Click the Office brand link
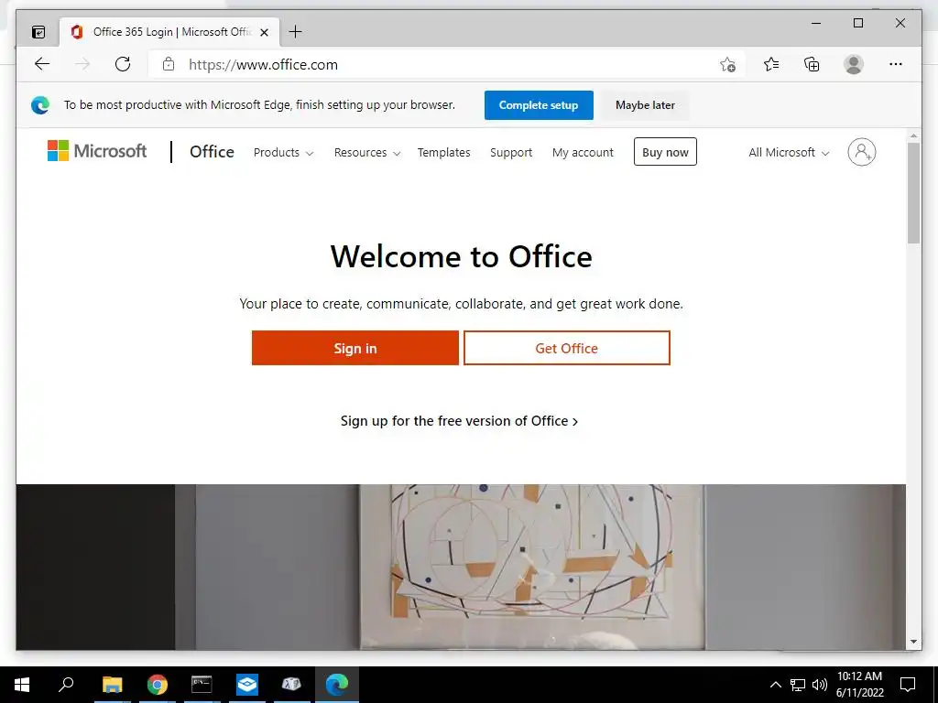Screen dimensions: 938x703 pos(212,152)
